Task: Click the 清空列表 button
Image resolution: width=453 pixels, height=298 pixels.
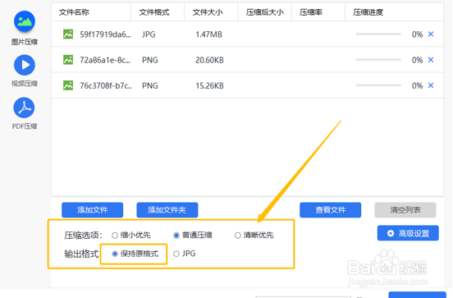Action: point(405,210)
